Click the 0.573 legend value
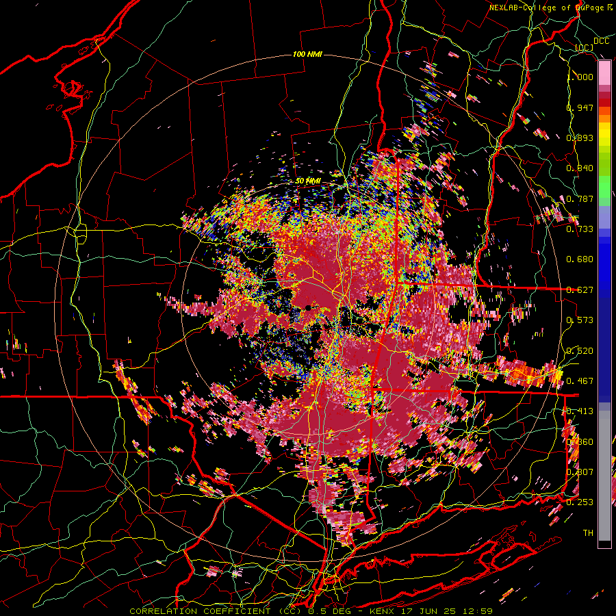 point(580,320)
